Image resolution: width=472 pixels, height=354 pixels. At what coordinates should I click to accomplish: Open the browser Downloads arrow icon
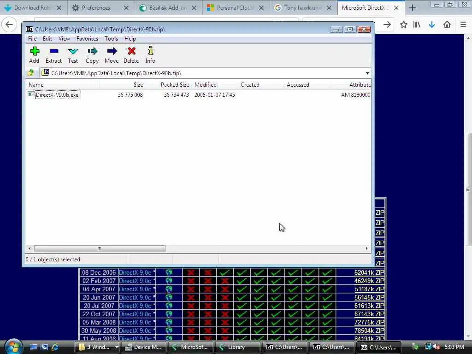pos(432,24)
